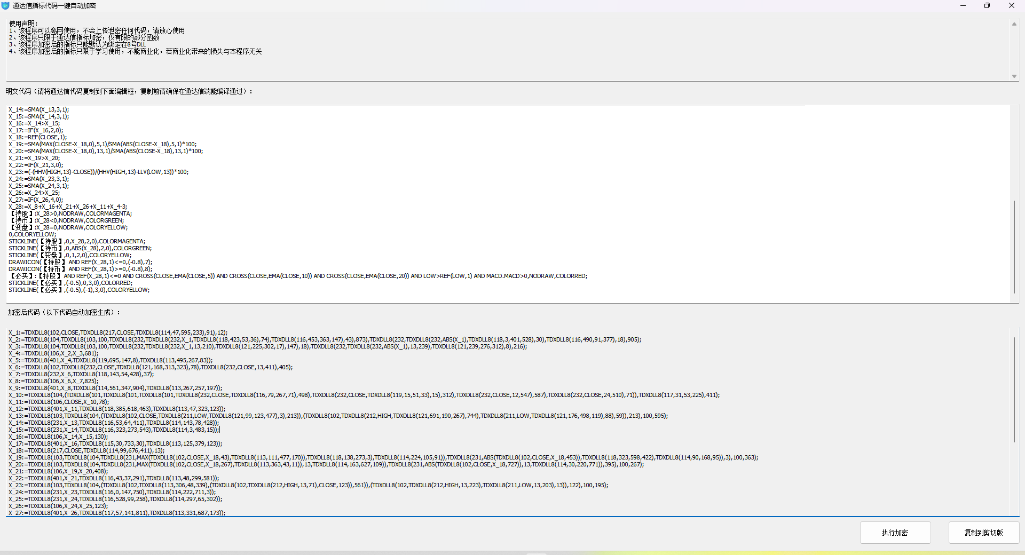
Task: Click the DRAWICON 【持币】 line in plaintext code
Action: click(x=80, y=269)
